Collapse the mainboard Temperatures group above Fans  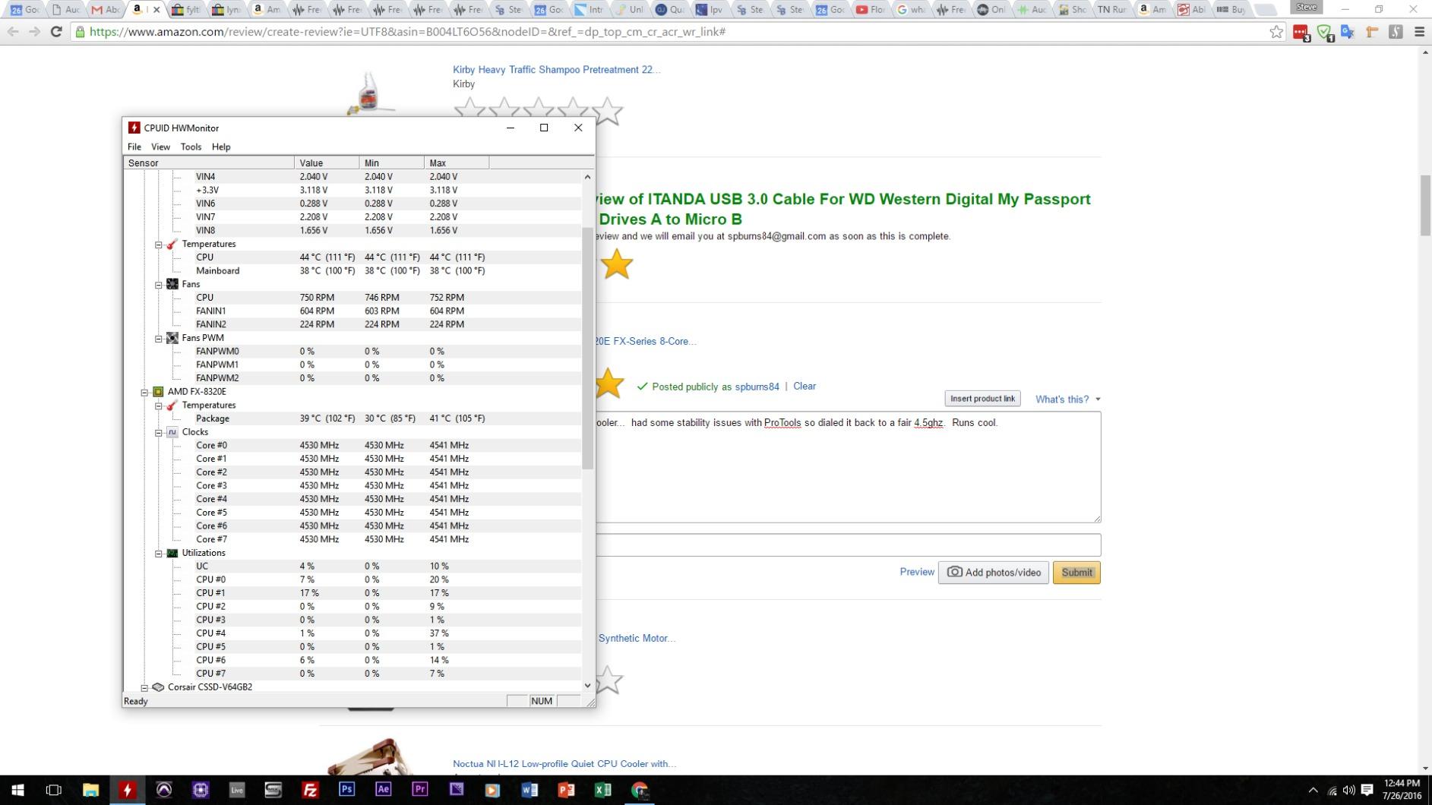tap(159, 245)
